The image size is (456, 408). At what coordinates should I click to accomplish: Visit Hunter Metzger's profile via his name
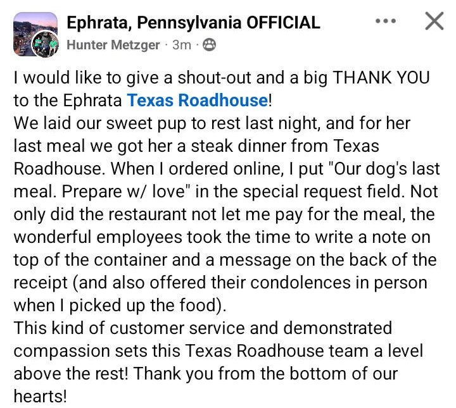[x=114, y=45]
